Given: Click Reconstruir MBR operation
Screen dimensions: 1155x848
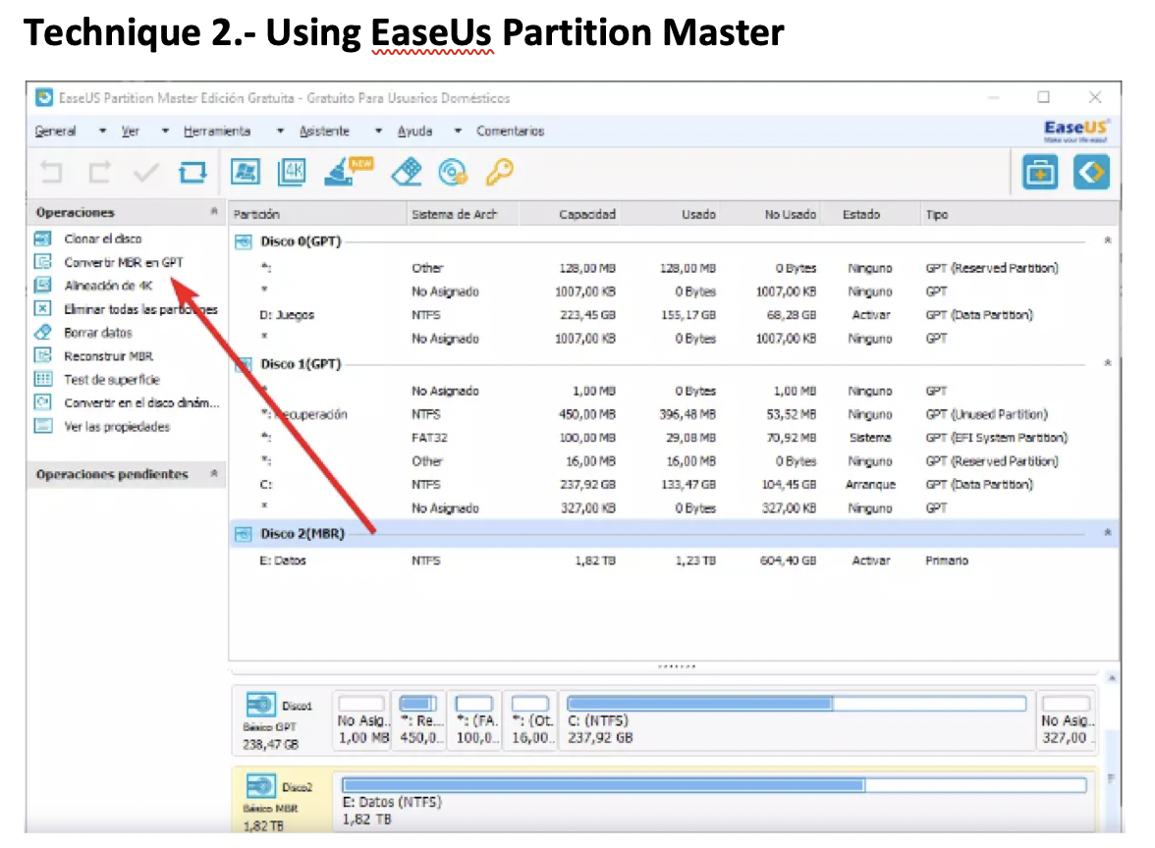Looking at the screenshot, I should [x=108, y=356].
